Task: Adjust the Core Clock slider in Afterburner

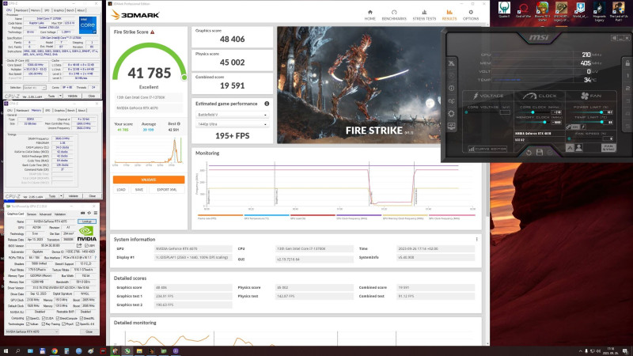Action: 533,112
